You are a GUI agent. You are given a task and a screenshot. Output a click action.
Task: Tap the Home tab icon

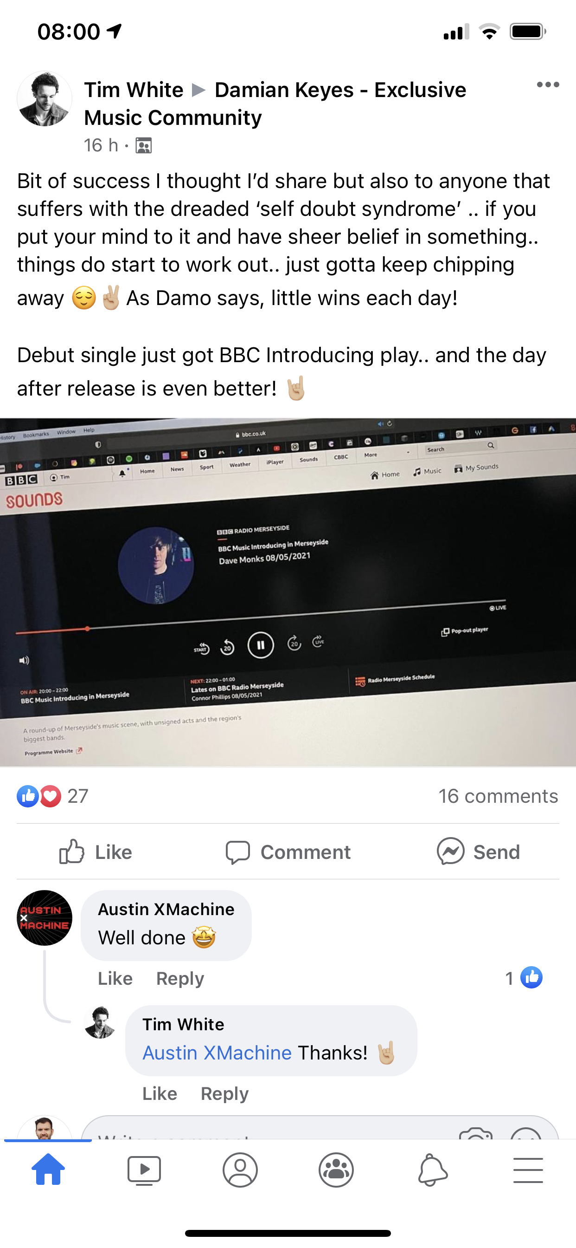click(x=48, y=1170)
